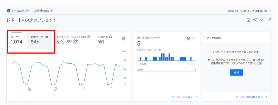This screenshot has height=105, width=278.
Task: Click date range 1月25日〜2023年2月21日
Action: pos(254,11)
